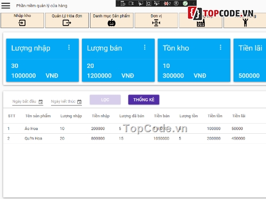Select the Áo Hoa product row
This screenshot has height=199, width=266.
coord(135,128)
